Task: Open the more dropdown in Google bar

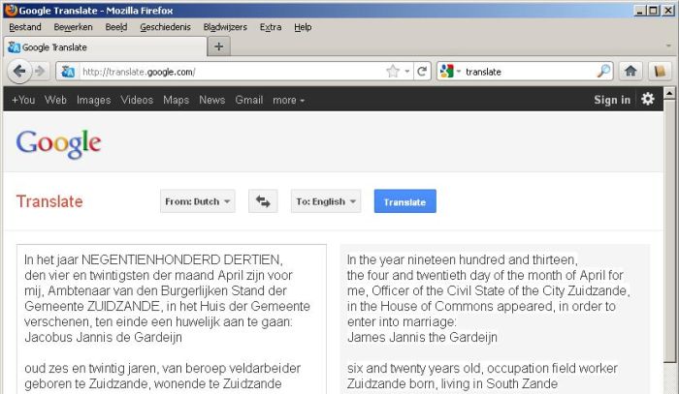Action: [288, 101]
